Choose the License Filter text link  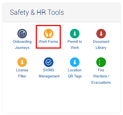click(22, 73)
